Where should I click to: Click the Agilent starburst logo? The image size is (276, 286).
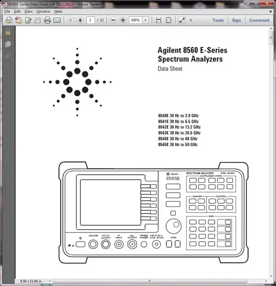77,82
